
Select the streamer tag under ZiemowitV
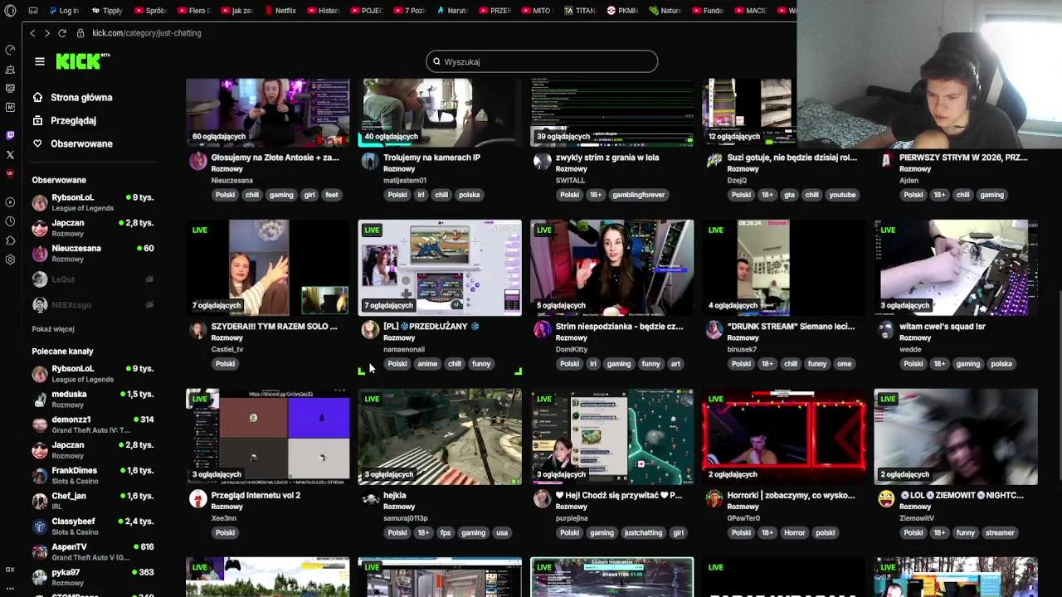[x=1000, y=533]
